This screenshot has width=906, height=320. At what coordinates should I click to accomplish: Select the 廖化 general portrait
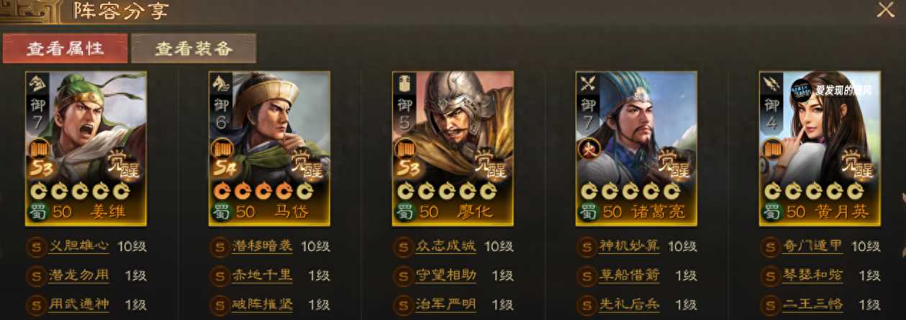click(x=453, y=148)
